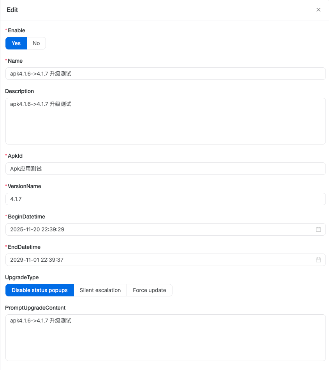Screen dimensions: 329x370
Task: Click the PromptUpgradeContent label
Action: click(x=35, y=308)
